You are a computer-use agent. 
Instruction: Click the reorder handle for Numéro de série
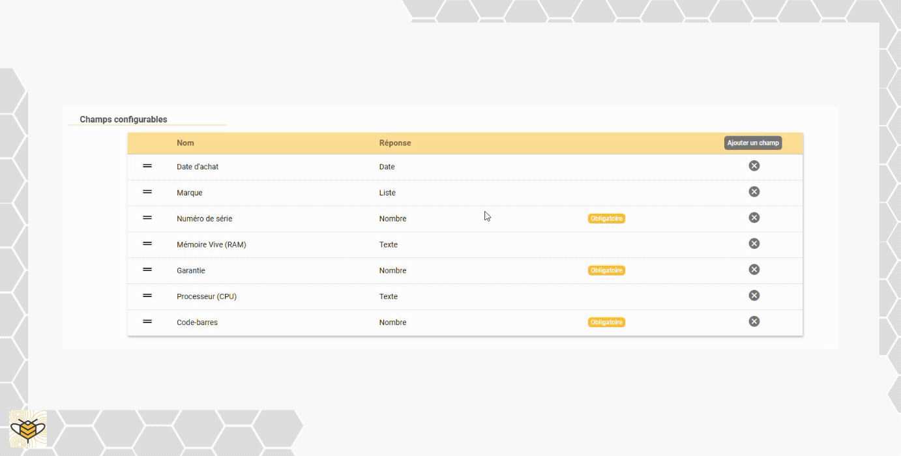[x=147, y=218]
